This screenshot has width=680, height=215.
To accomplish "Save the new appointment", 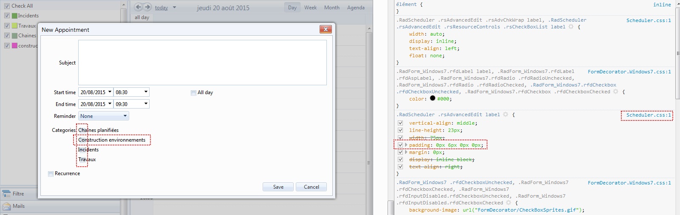I will (278, 187).
